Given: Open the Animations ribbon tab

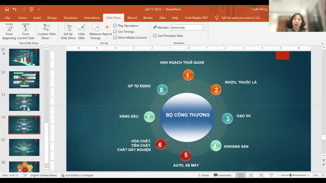Looking at the screenshot, I should click(x=92, y=18).
